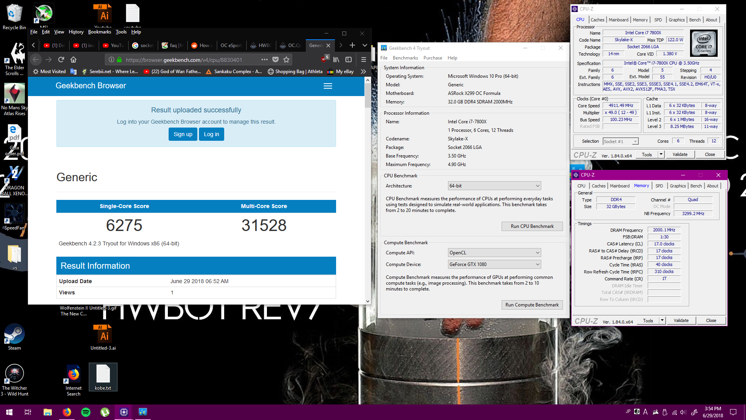746x420 pixels.
Task: Save page to Pocket icon
Action: pyautogui.click(x=275, y=59)
